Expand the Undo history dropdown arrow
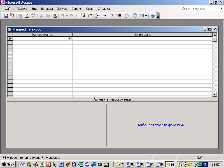The height and width of the screenshot is (168, 224). (67, 16)
